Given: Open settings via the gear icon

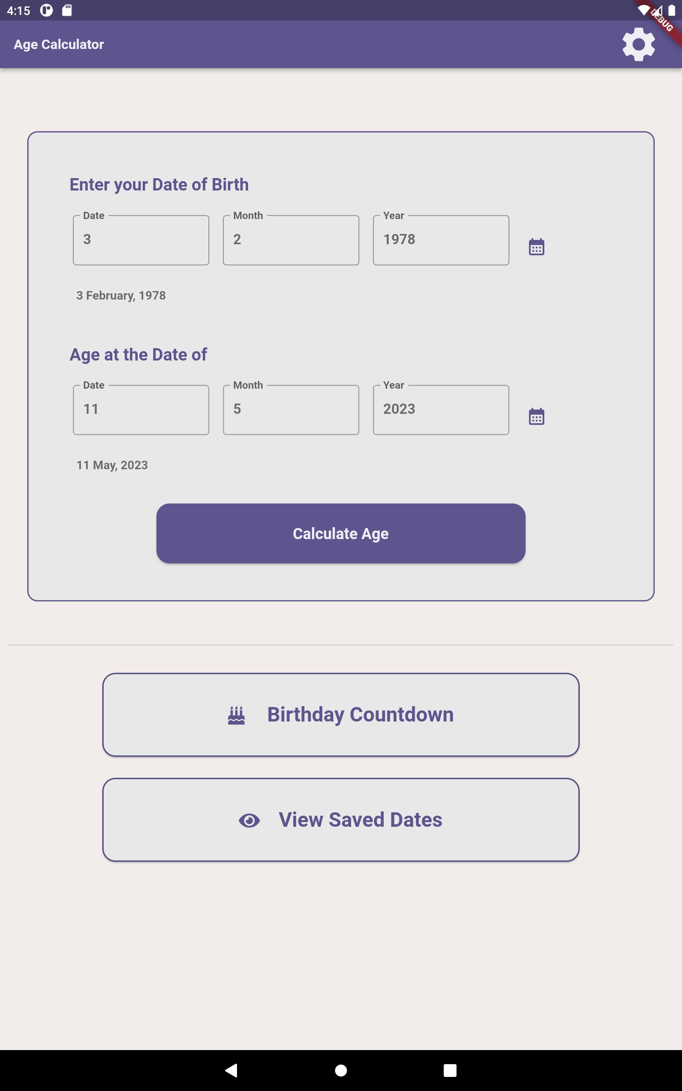Looking at the screenshot, I should click(x=638, y=44).
